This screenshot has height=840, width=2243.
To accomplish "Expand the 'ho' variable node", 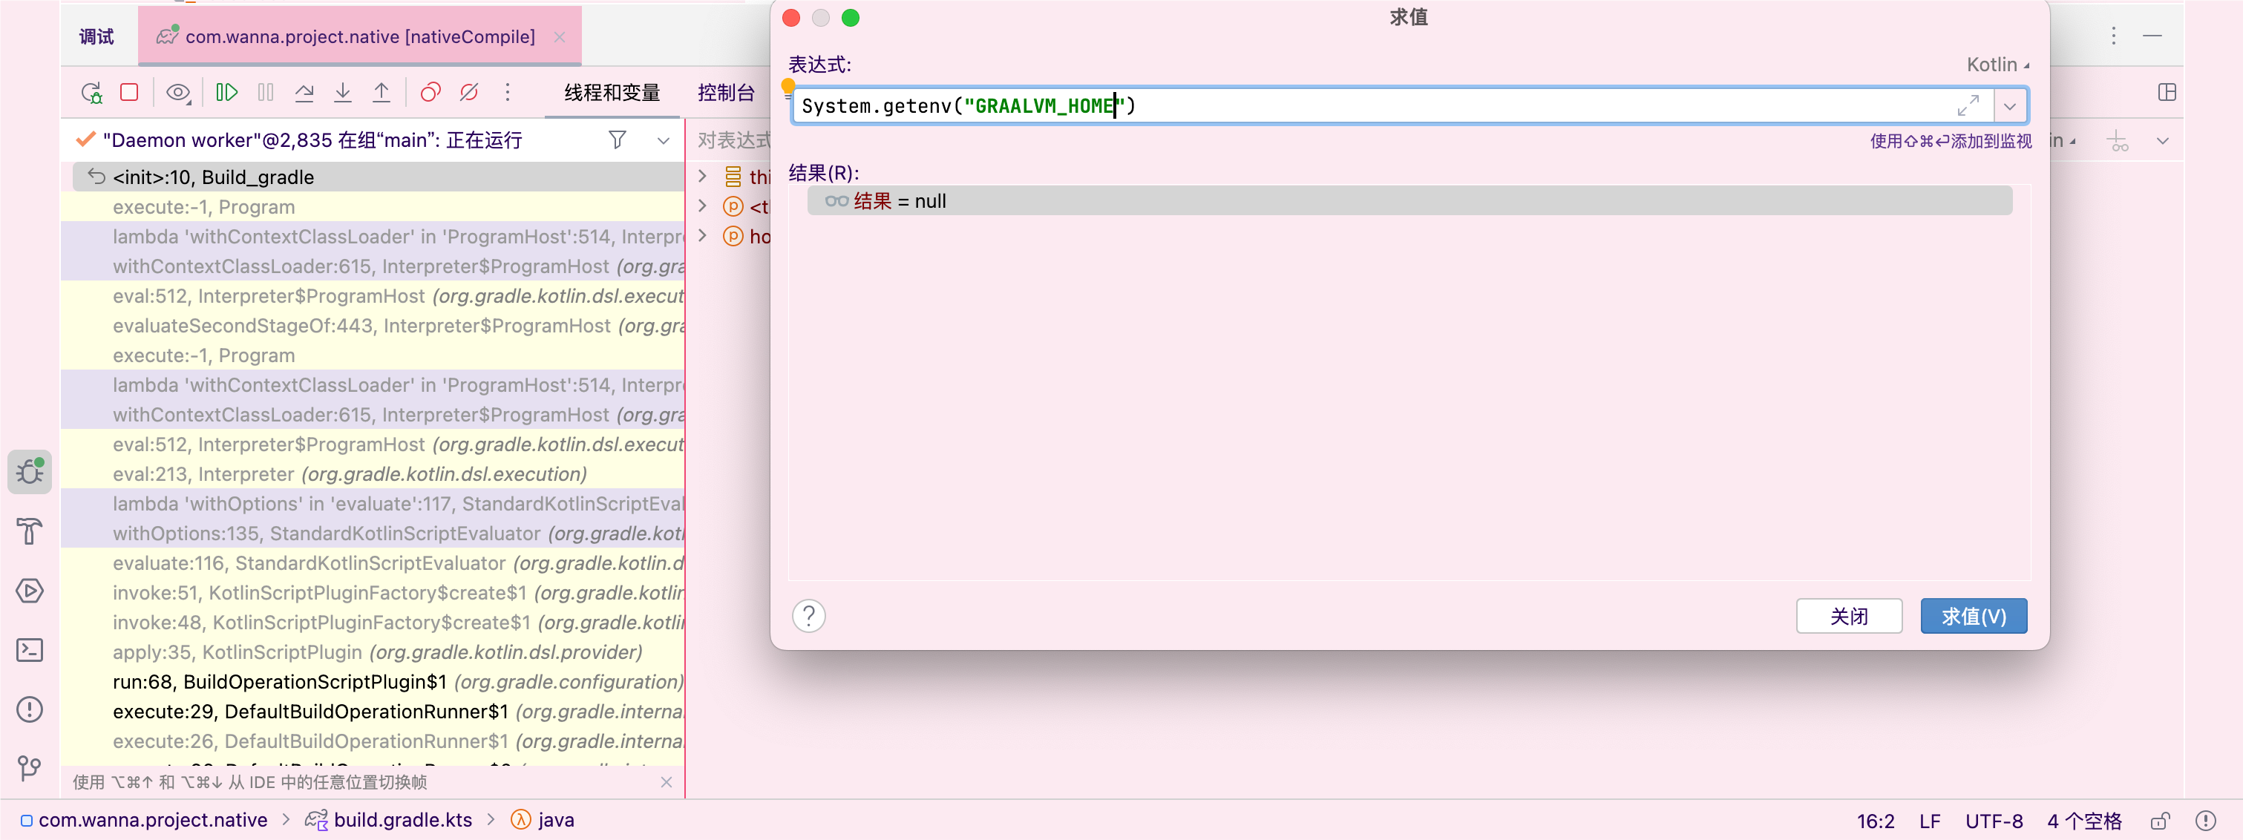I will pyautogui.click(x=703, y=236).
